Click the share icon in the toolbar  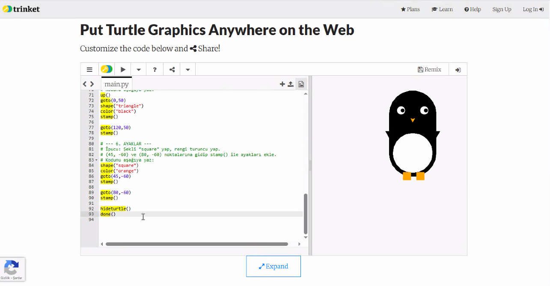(x=172, y=69)
